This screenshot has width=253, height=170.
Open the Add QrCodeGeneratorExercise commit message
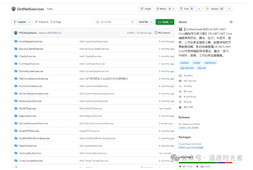coord(96,123)
